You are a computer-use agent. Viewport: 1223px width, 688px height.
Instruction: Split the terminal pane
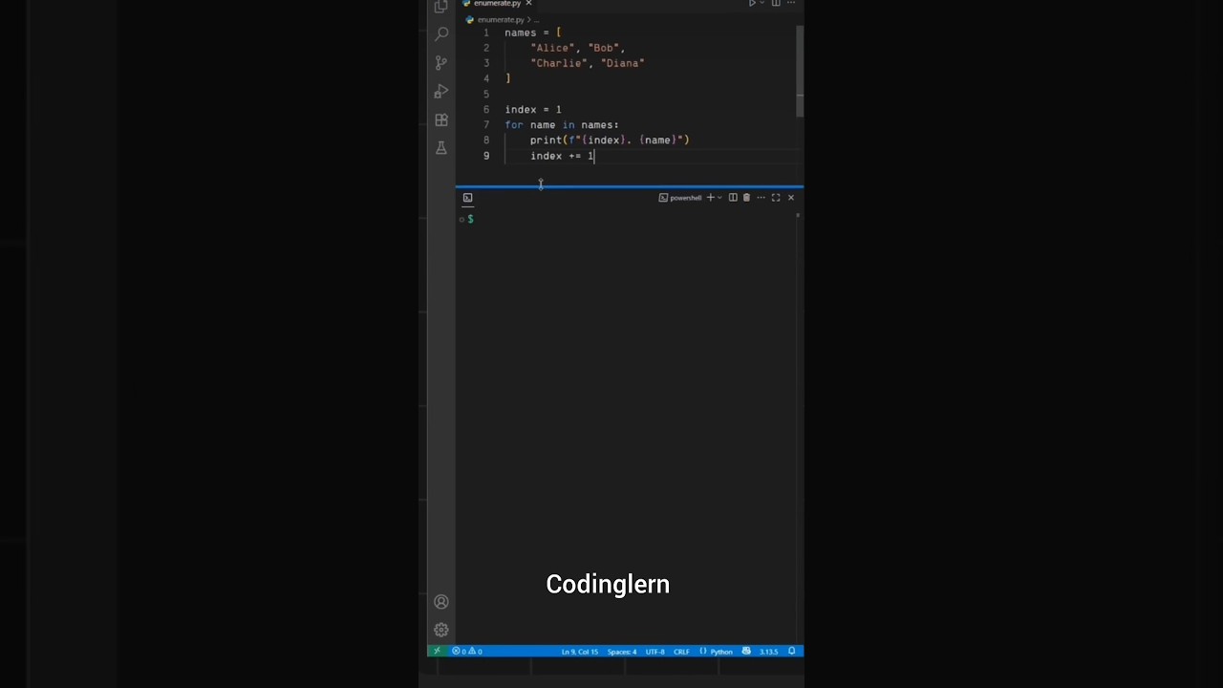tap(733, 198)
